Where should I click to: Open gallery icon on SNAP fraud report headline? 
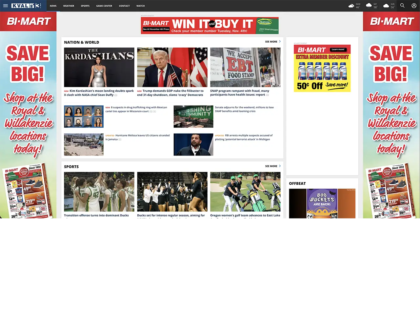coord(267,95)
